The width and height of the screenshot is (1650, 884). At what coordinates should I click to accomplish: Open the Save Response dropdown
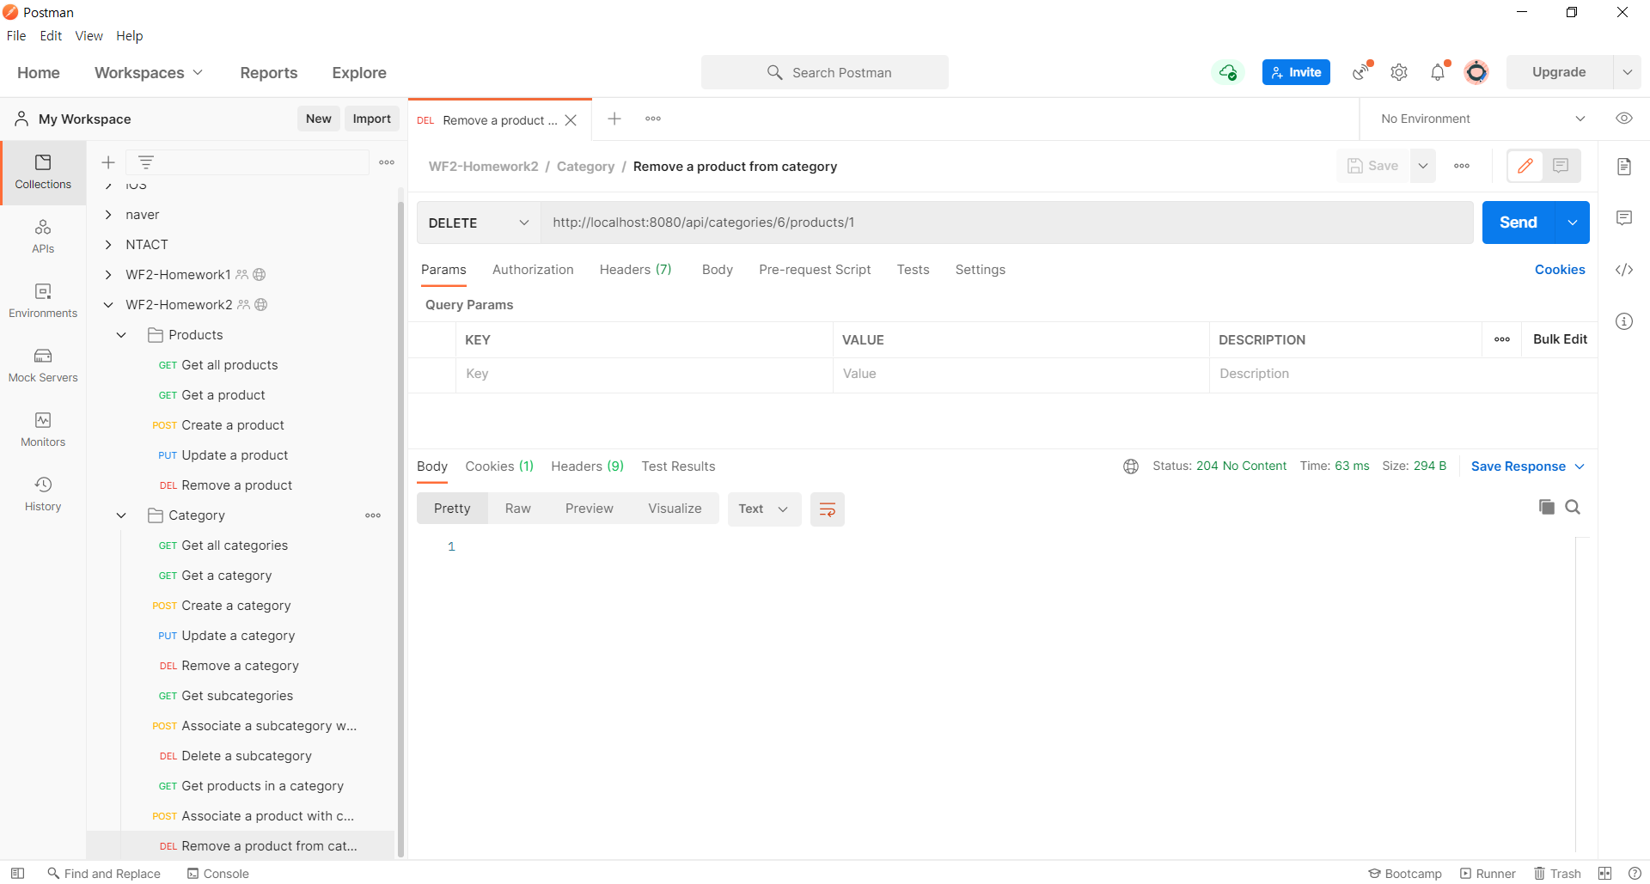point(1528,466)
